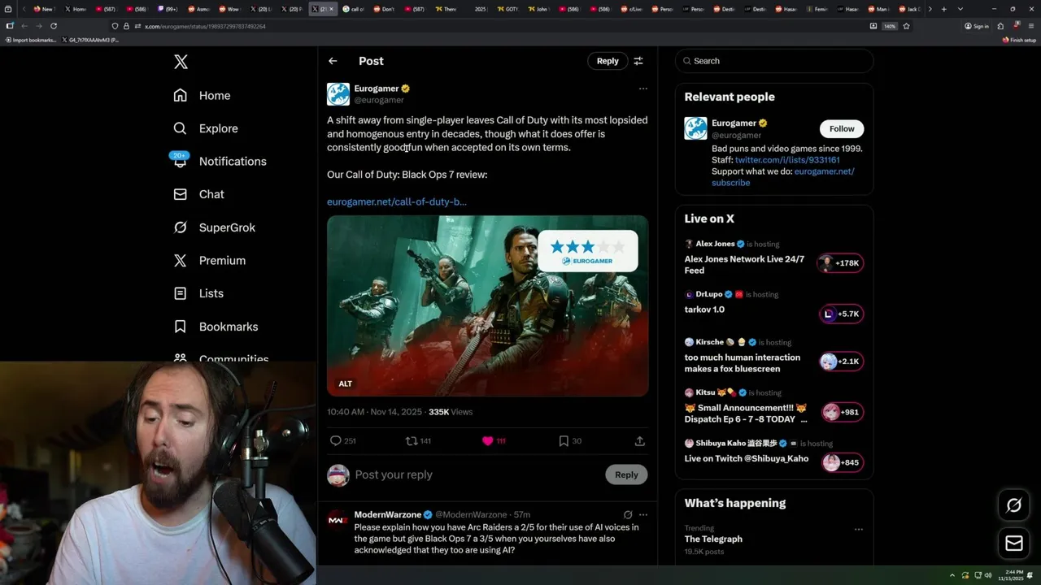Image resolution: width=1041 pixels, height=585 pixels.
Task: Click Finish setup in bookmarks bar
Action: (x=1019, y=40)
